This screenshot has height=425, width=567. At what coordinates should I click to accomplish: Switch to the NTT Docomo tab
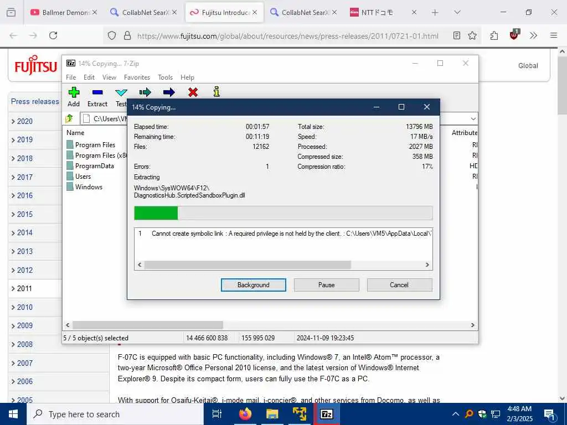click(383, 13)
